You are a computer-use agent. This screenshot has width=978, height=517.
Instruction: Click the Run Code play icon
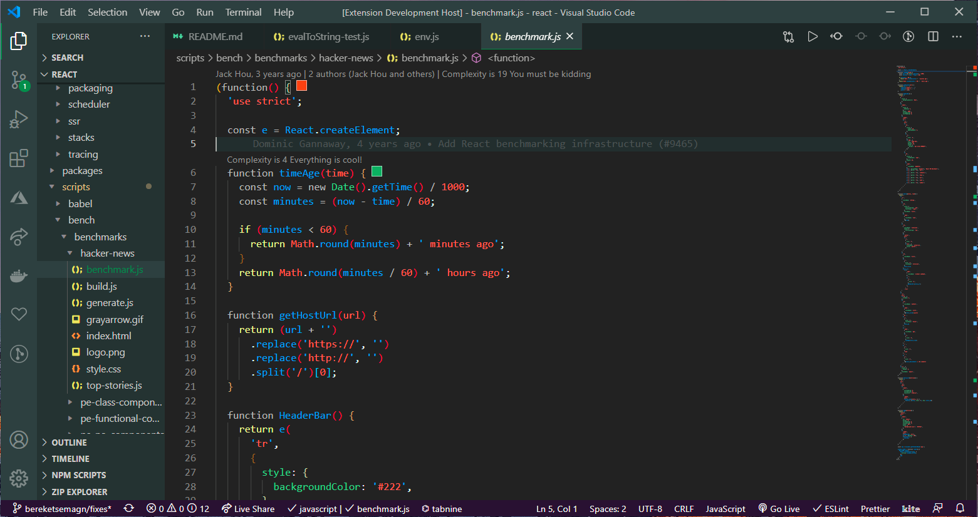(812, 37)
